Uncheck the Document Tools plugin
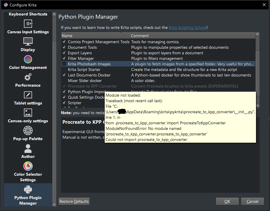270x211 pixels. coord(64,47)
